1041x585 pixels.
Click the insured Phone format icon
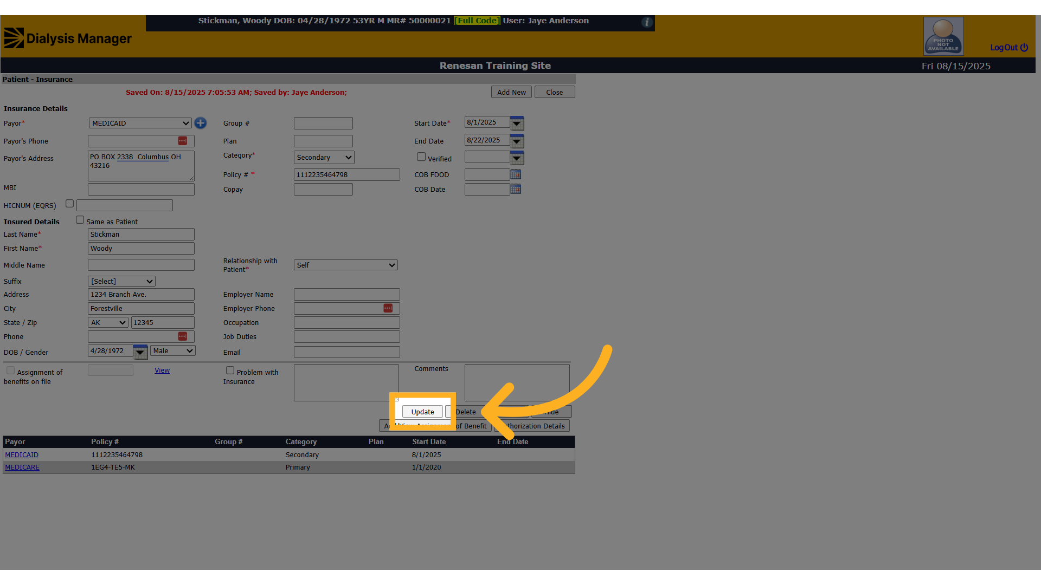[x=183, y=336]
